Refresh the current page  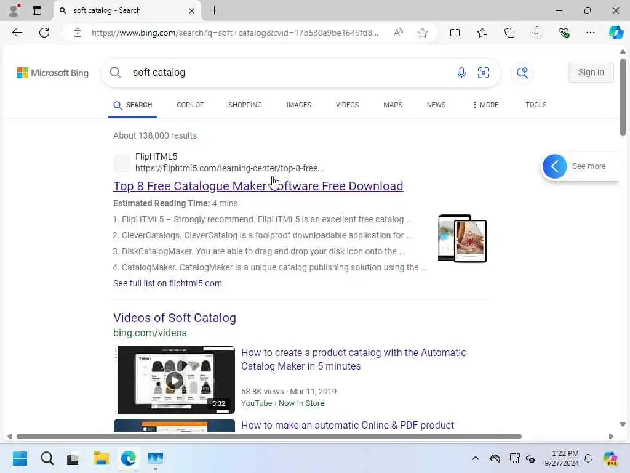pos(44,33)
